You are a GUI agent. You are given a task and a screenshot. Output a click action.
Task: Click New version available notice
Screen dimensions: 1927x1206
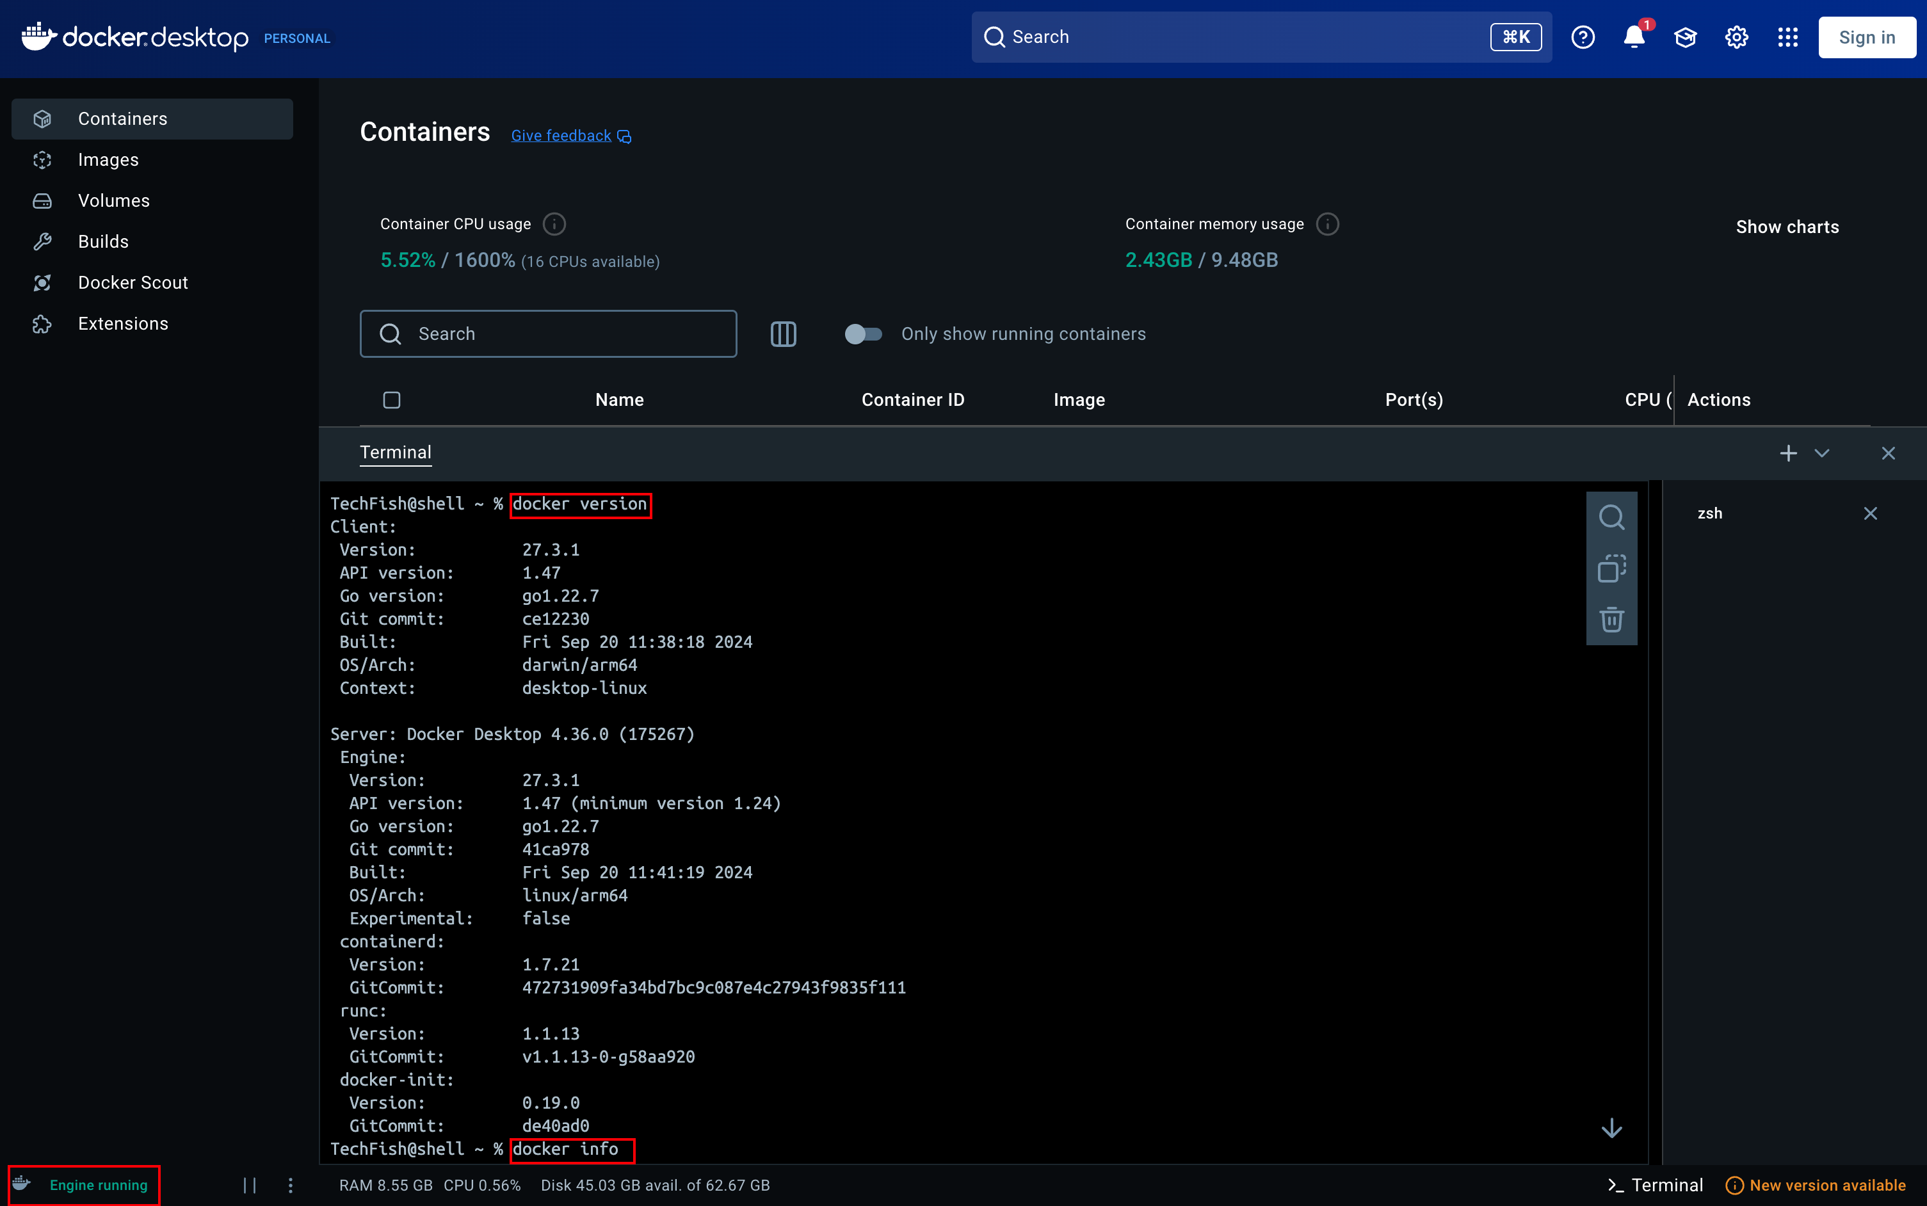(x=1816, y=1186)
